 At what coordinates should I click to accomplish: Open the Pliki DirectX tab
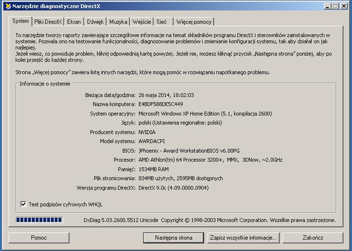pyautogui.click(x=48, y=22)
